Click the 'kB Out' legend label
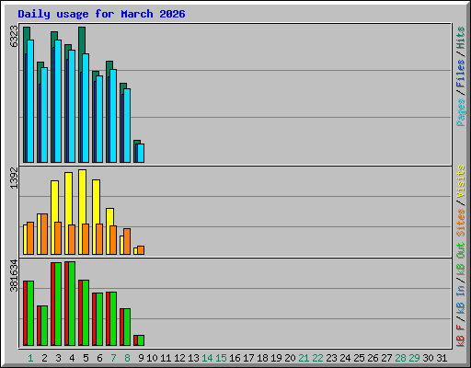471x368 pixels. pyautogui.click(x=460, y=259)
